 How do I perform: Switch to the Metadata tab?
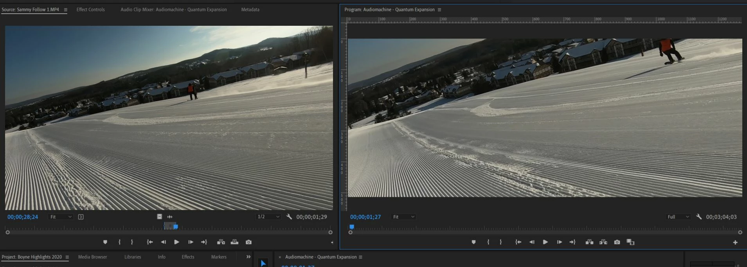coord(250,9)
